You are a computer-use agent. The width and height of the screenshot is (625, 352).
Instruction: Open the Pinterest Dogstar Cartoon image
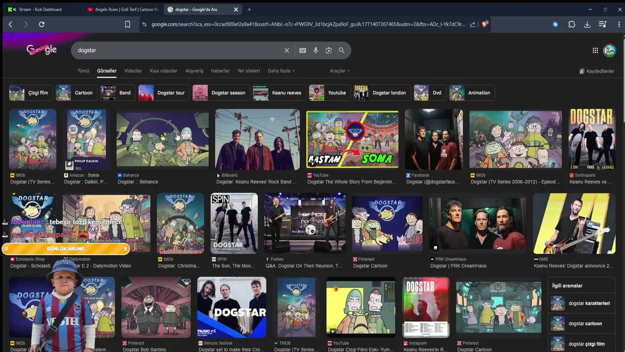387,223
